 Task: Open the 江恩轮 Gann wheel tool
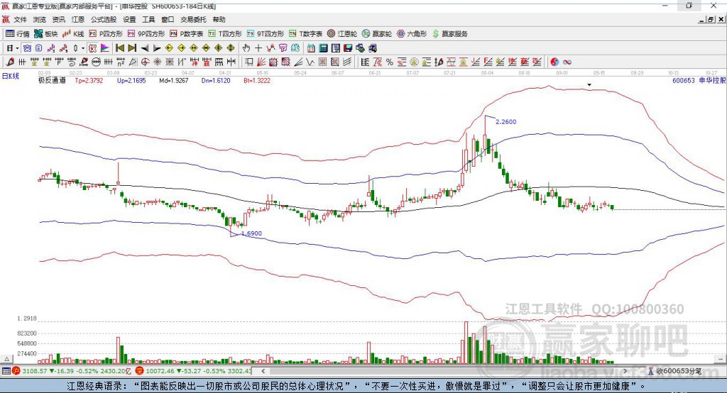[342, 34]
